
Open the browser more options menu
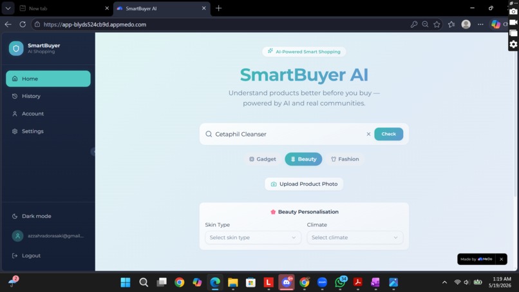[480, 24]
